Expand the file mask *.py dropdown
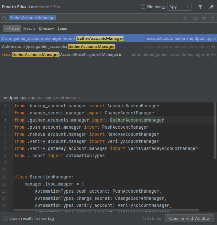The width and height of the screenshot is (217, 225). point(188,7)
